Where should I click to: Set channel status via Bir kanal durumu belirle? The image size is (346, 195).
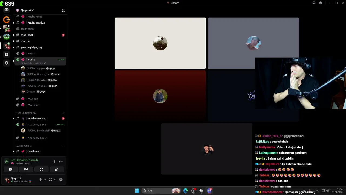coord(34,63)
